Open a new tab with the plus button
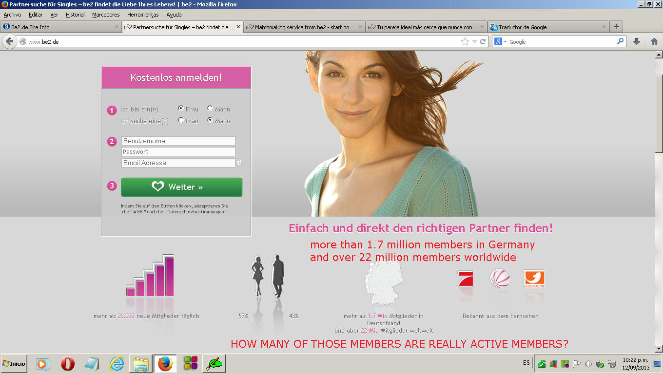This screenshot has height=374, width=663. [616, 27]
